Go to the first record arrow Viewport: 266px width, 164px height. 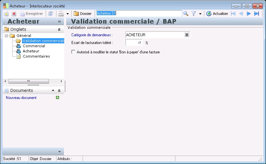(233, 14)
